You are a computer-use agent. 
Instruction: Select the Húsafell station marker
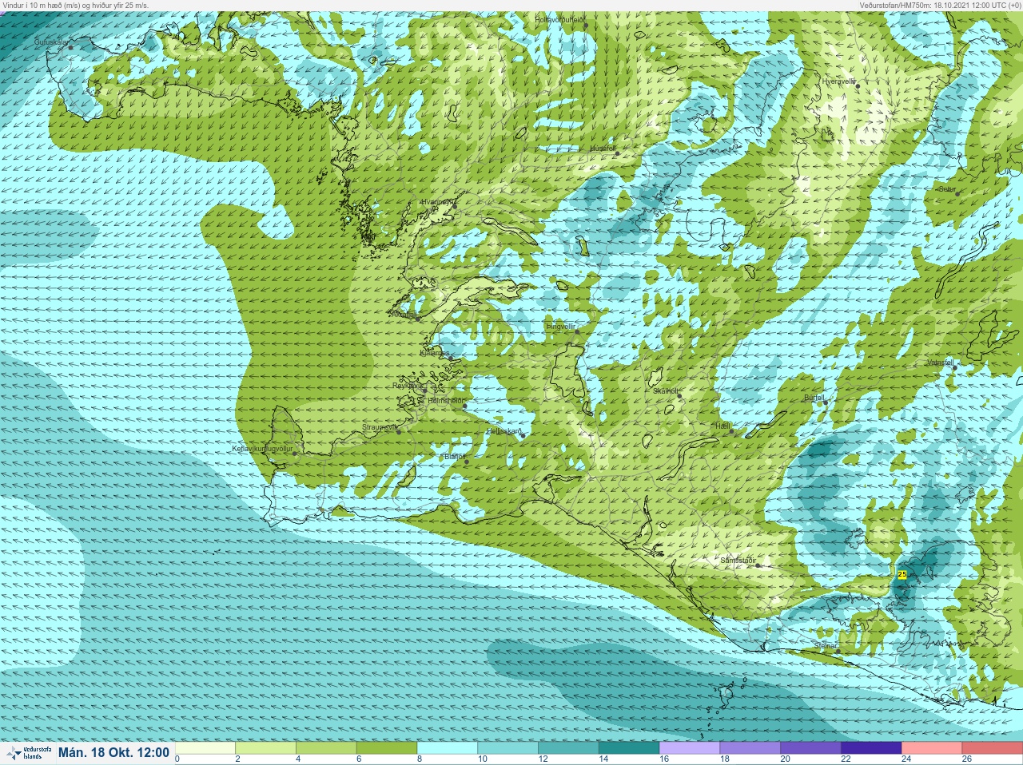(x=618, y=153)
